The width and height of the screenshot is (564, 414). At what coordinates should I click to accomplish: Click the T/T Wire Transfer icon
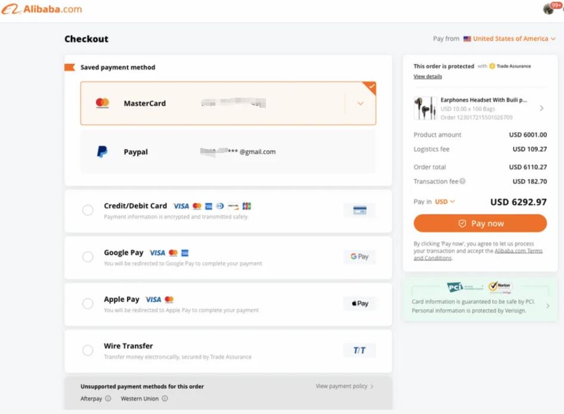360,350
